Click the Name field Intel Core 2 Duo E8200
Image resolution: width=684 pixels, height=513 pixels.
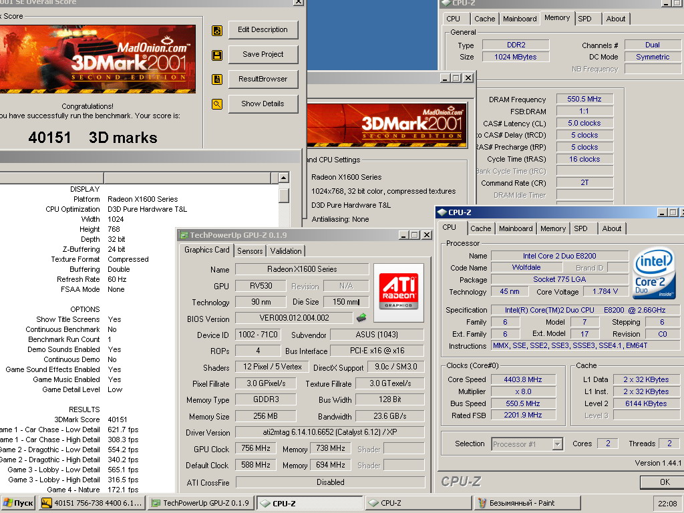click(559, 256)
